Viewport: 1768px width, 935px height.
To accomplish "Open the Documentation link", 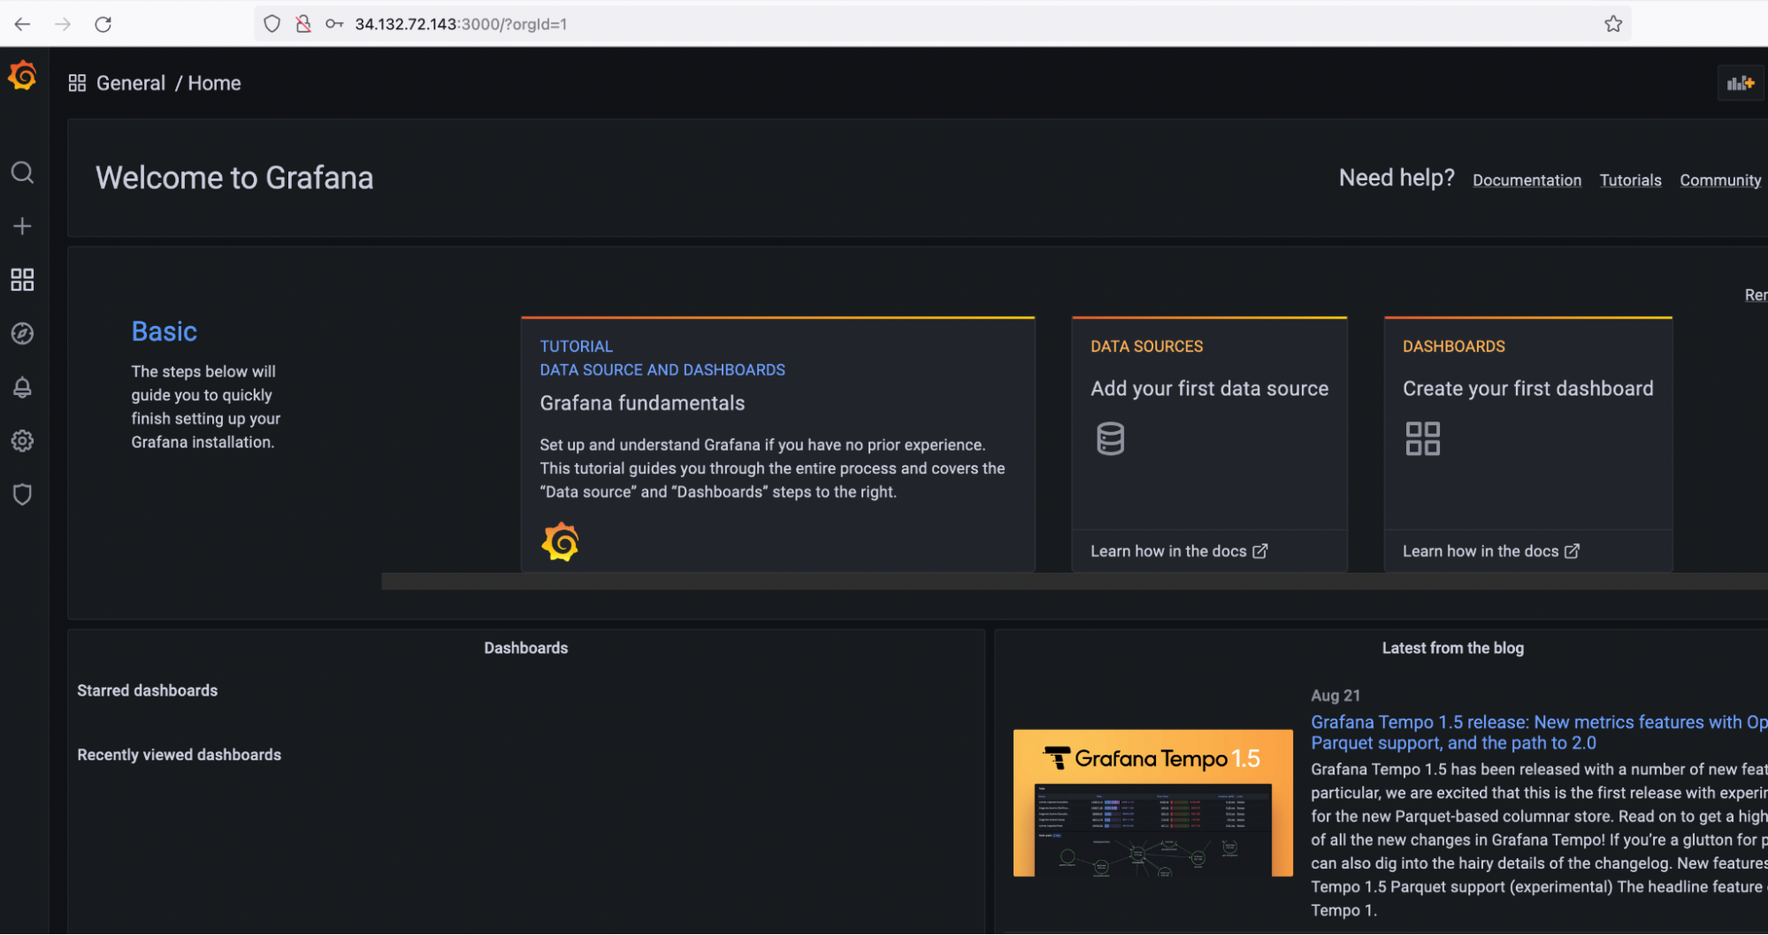I will tap(1527, 180).
